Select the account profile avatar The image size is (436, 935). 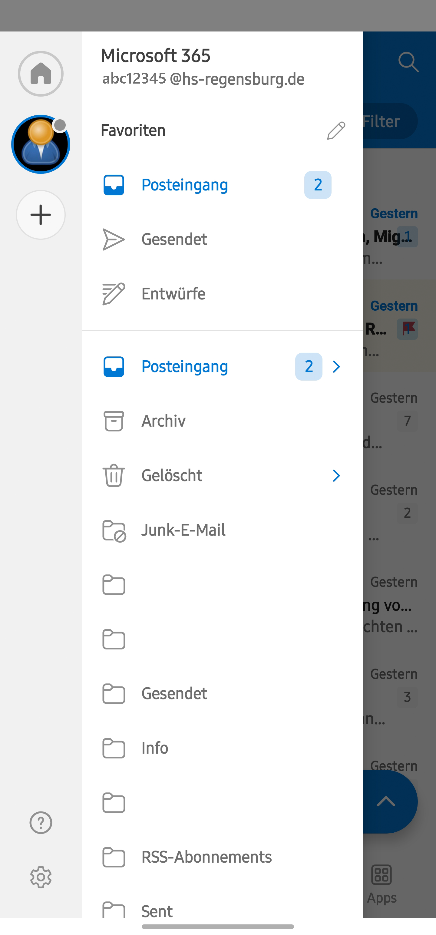pyautogui.click(x=41, y=144)
